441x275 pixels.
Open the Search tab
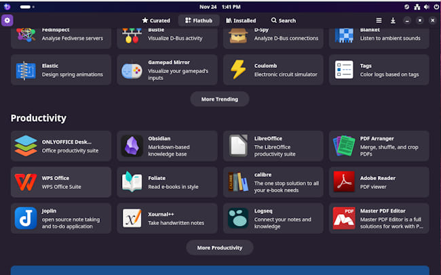pos(283,20)
